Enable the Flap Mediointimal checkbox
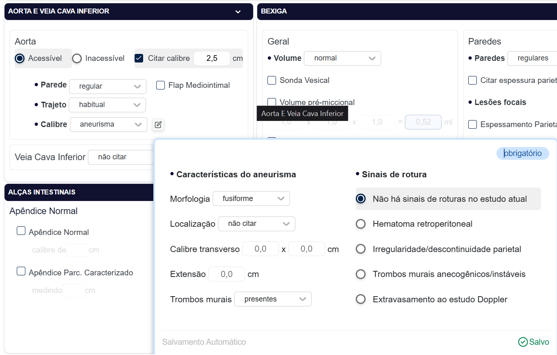Viewport: 557px width, 355px height. [161, 85]
